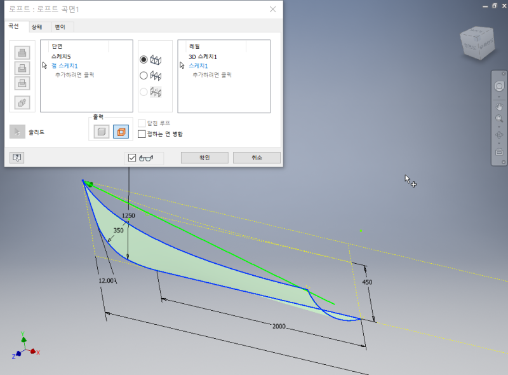
Task: Select 스케치1 in rails list
Action: point(198,66)
